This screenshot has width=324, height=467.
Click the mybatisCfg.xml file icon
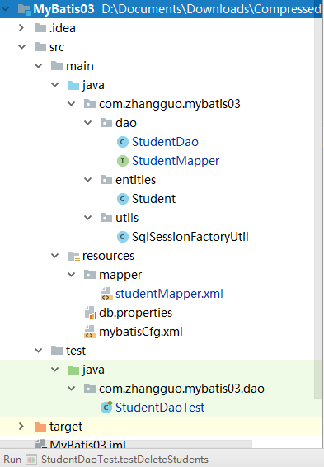tap(90, 332)
